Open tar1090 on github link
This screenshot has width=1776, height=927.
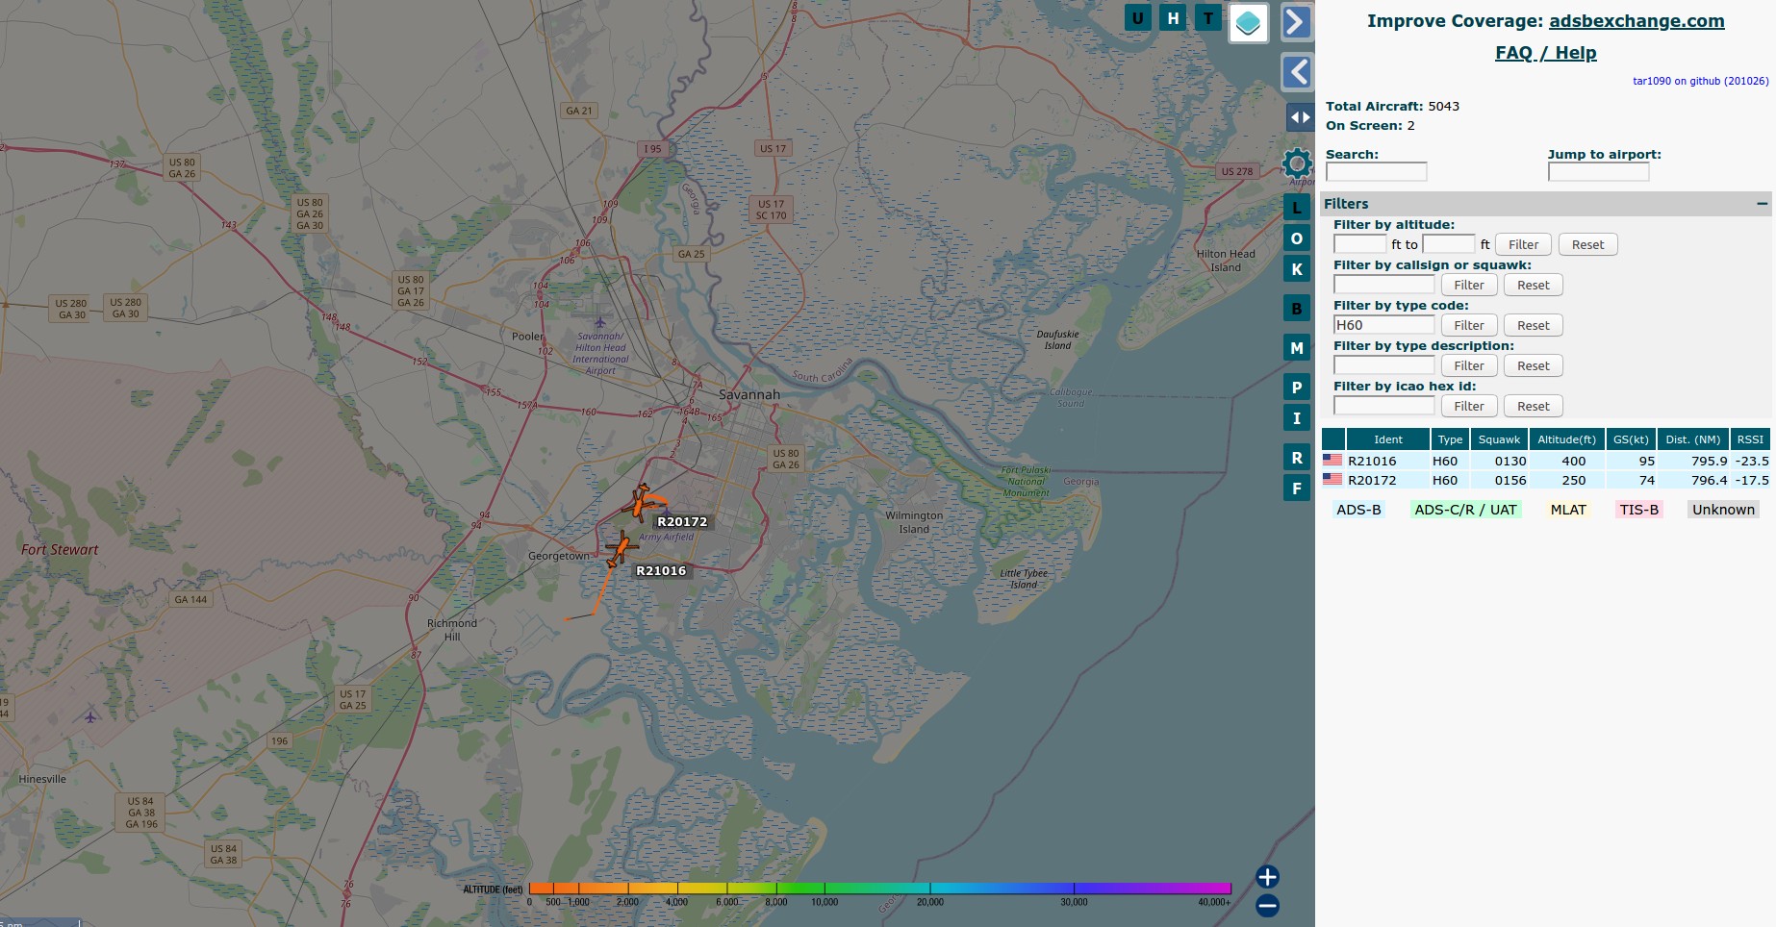pyautogui.click(x=1700, y=81)
